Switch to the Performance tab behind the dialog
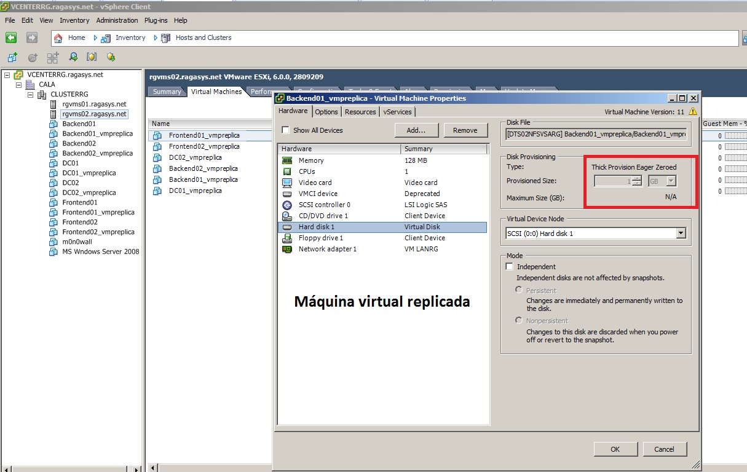The height and width of the screenshot is (472, 747). click(261, 92)
